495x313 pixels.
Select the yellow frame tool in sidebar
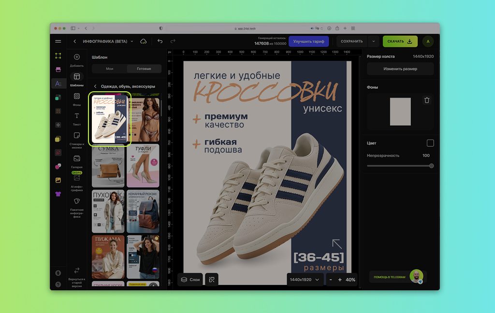[x=58, y=56]
